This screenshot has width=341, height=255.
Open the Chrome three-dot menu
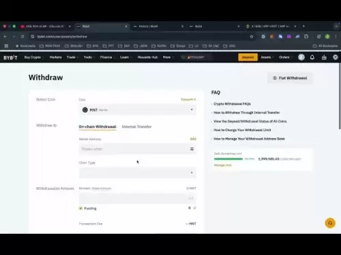coord(336,37)
